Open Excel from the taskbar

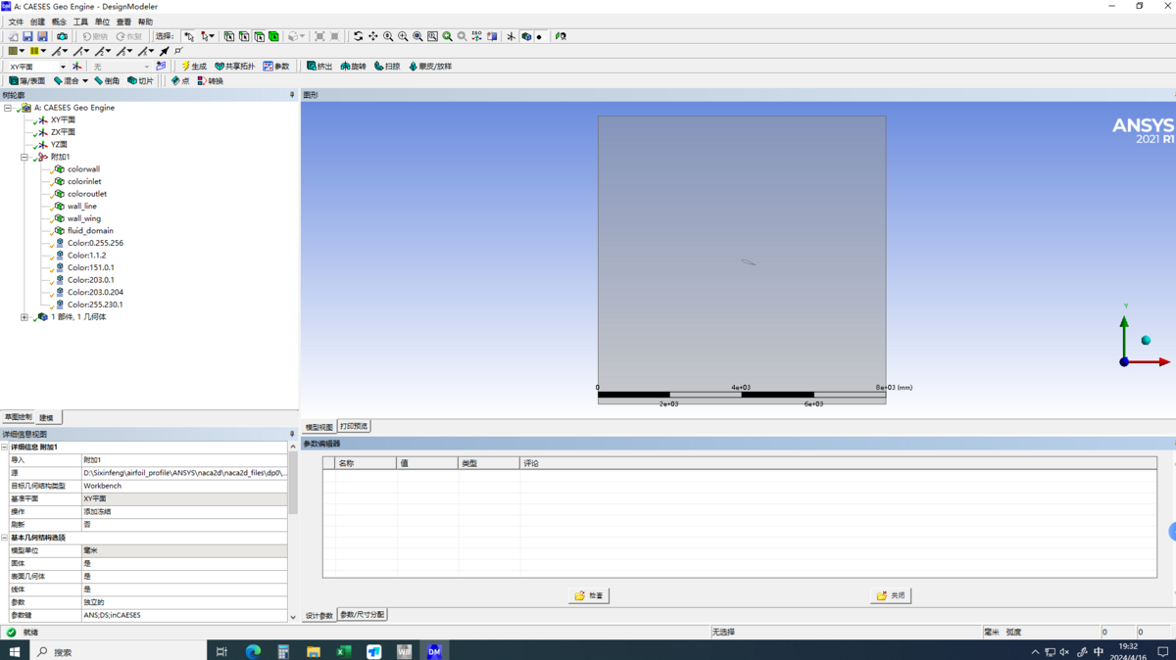click(343, 651)
